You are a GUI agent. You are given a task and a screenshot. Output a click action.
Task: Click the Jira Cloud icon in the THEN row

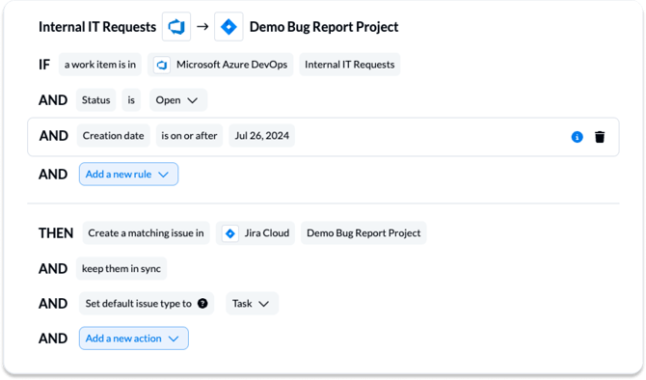(229, 233)
